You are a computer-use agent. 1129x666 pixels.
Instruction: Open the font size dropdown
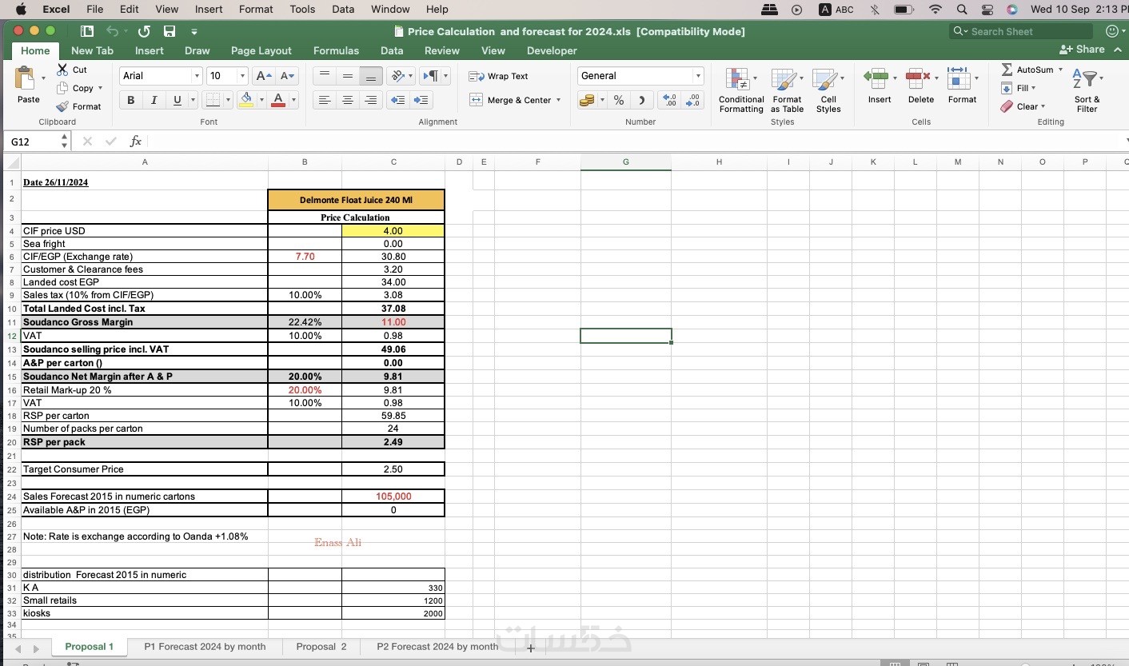point(242,76)
